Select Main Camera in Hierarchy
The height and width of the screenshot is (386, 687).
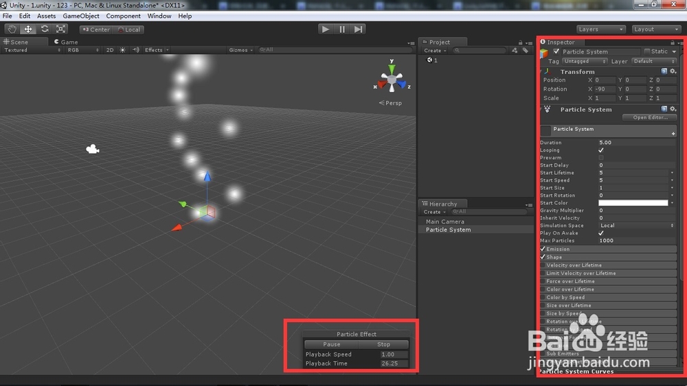(x=444, y=221)
